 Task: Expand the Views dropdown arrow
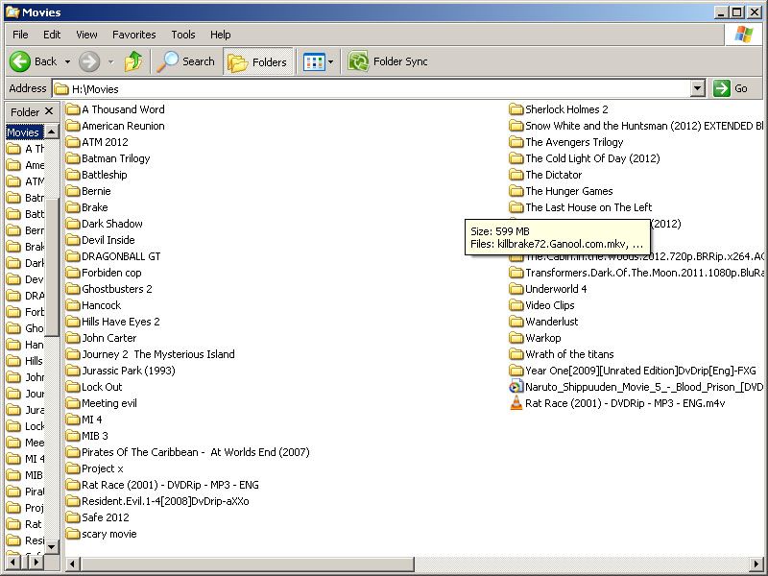(x=330, y=62)
